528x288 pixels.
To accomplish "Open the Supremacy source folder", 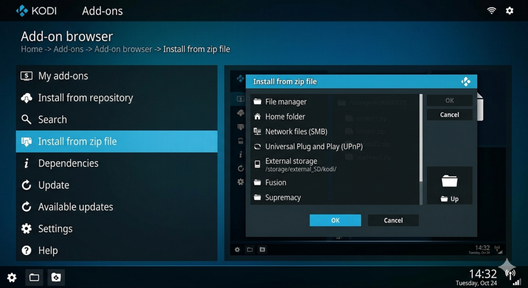I will click(x=335, y=197).
